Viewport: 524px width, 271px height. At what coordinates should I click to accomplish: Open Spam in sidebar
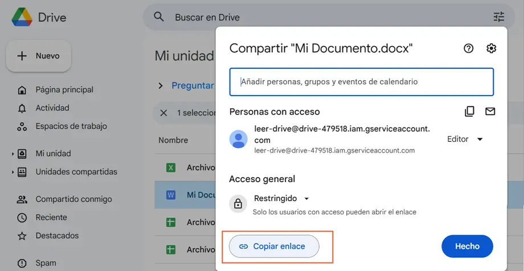coord(46,263)
